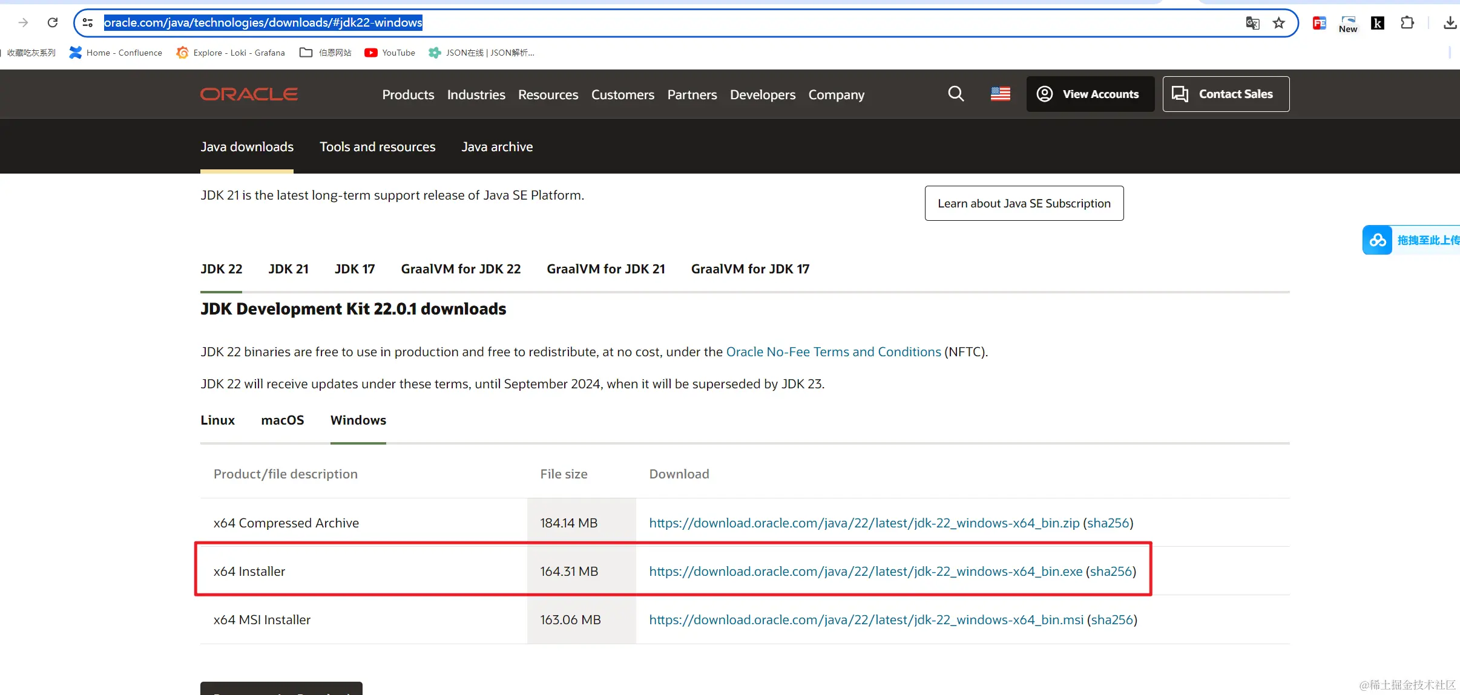Open the Company menu
The height and width of the screenshot is (695, 1460).
pyautogui.click(x=836, y=94)
